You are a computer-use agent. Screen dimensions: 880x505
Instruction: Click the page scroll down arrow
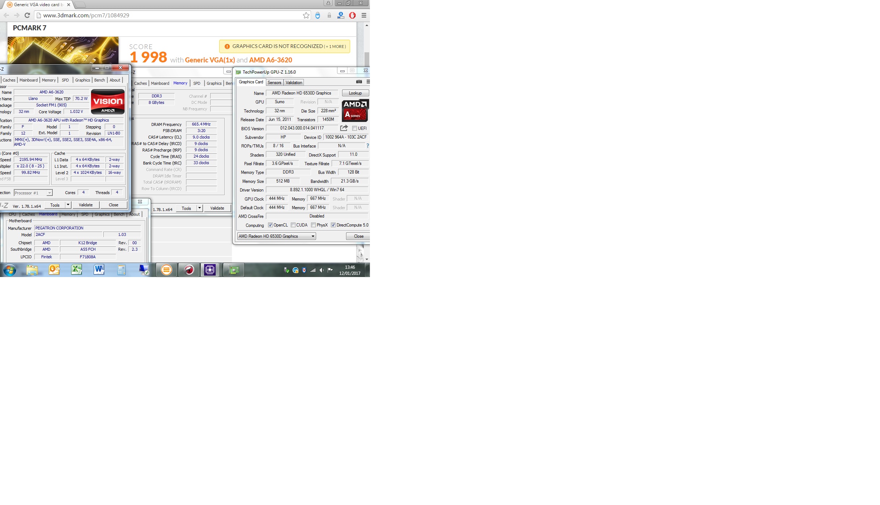367,259
